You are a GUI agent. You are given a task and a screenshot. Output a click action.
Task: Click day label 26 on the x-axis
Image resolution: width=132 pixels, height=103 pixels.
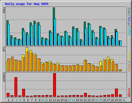tap(104, 100)
